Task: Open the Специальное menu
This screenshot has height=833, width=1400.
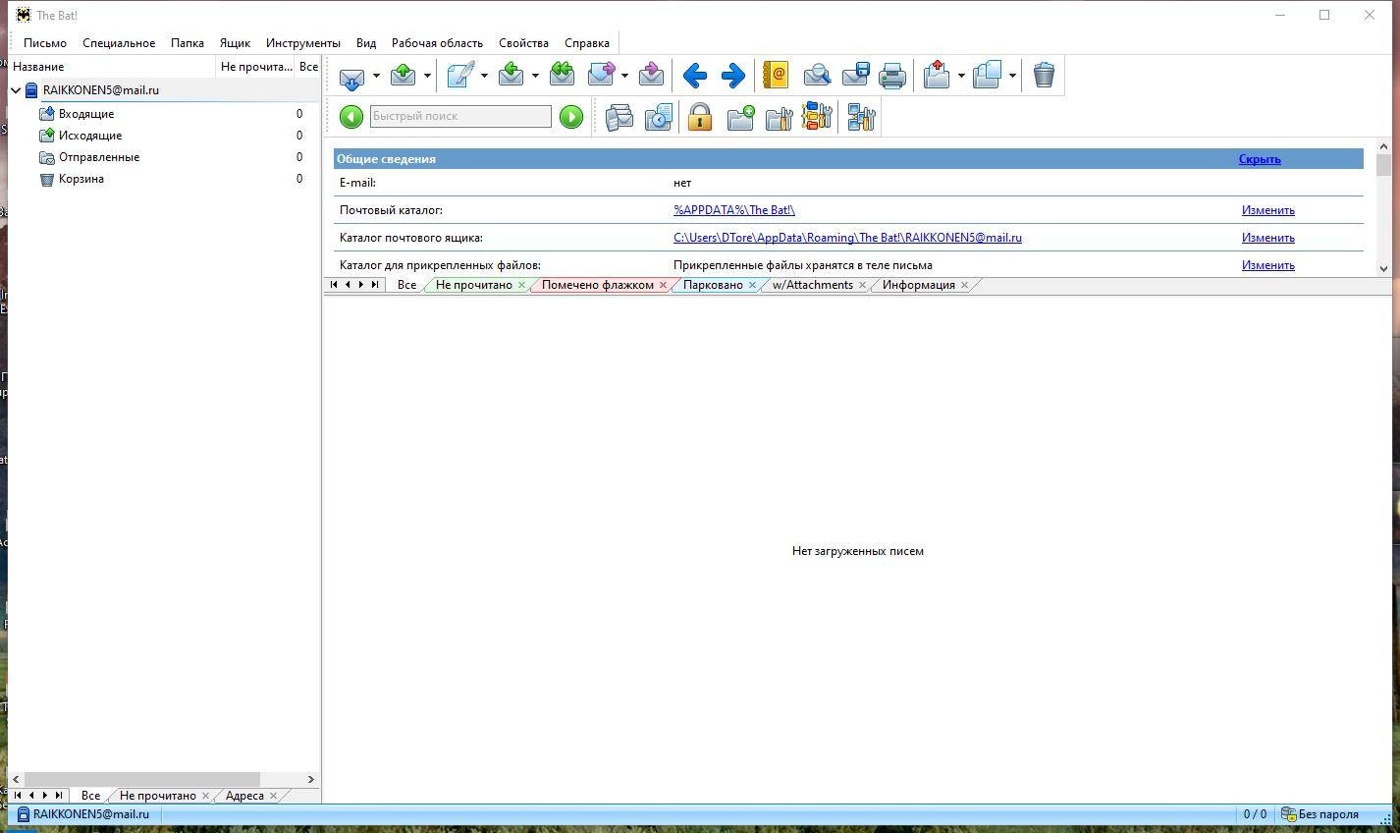Action: (x=119, y=43)
